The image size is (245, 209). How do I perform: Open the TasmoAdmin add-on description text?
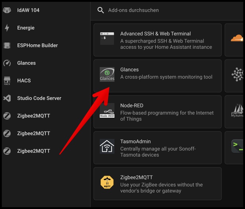pyautogui.click(x=158, y=152)
